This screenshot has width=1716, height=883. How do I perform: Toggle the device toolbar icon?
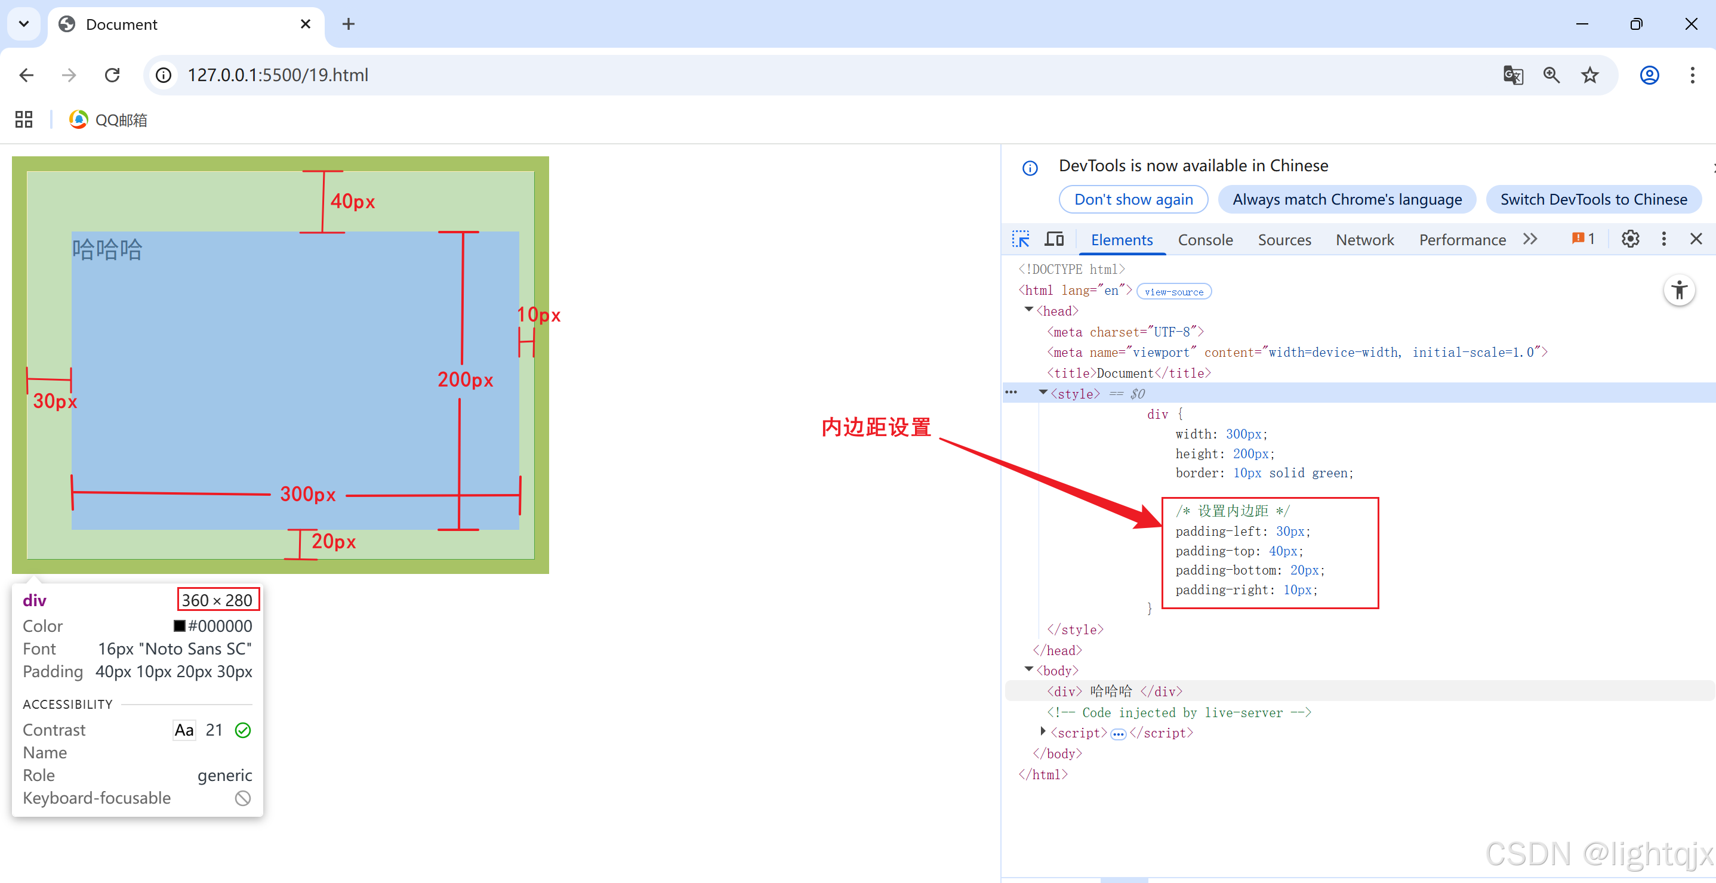click(1054, 239)
